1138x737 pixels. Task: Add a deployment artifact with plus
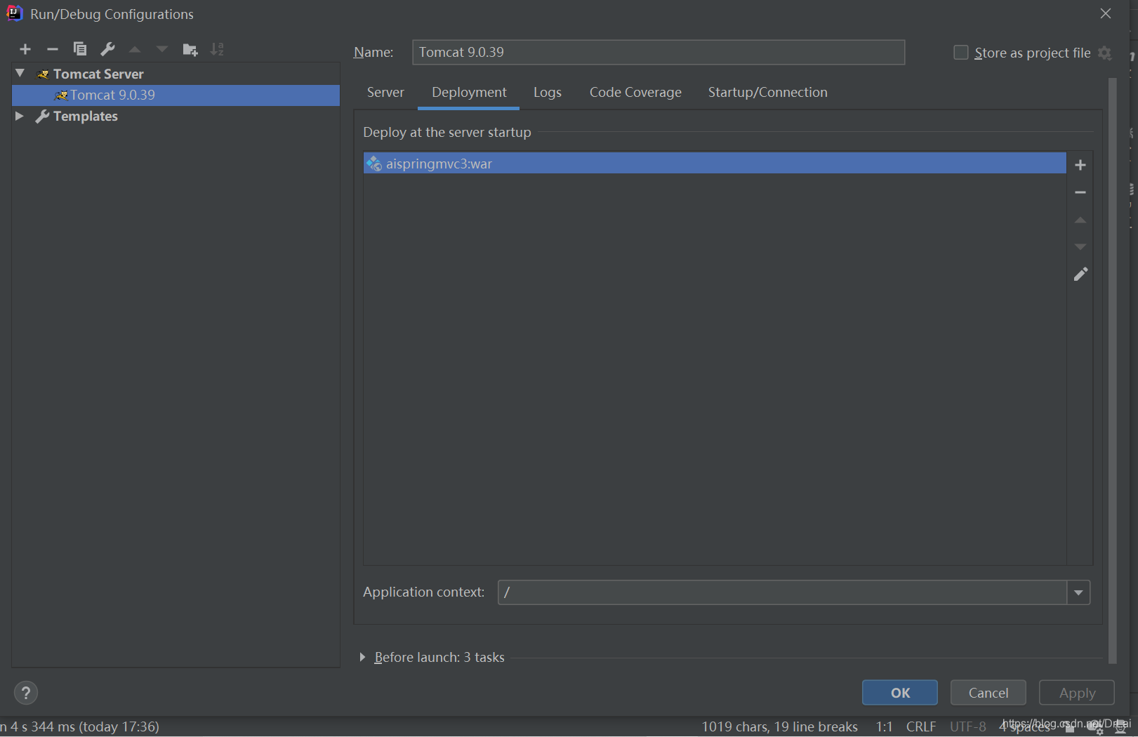click(x=1080, y=165)
